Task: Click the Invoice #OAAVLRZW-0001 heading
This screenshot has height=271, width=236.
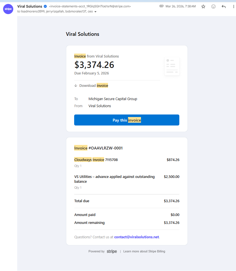Action: point(98,148)
